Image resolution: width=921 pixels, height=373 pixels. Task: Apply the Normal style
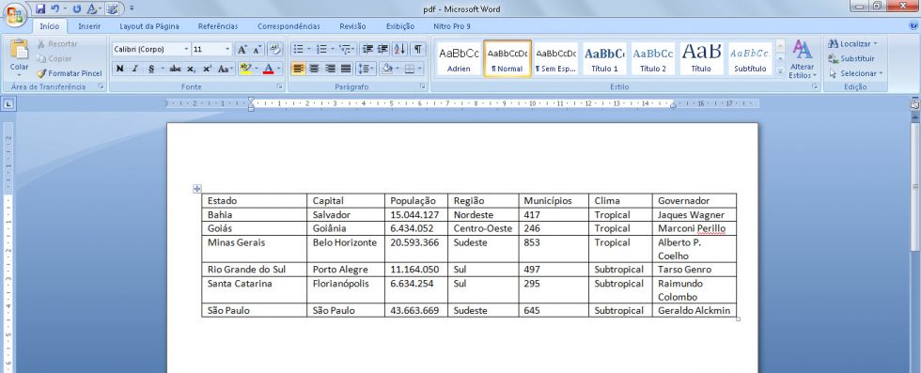pyautogui.click(x=507, y=59)
